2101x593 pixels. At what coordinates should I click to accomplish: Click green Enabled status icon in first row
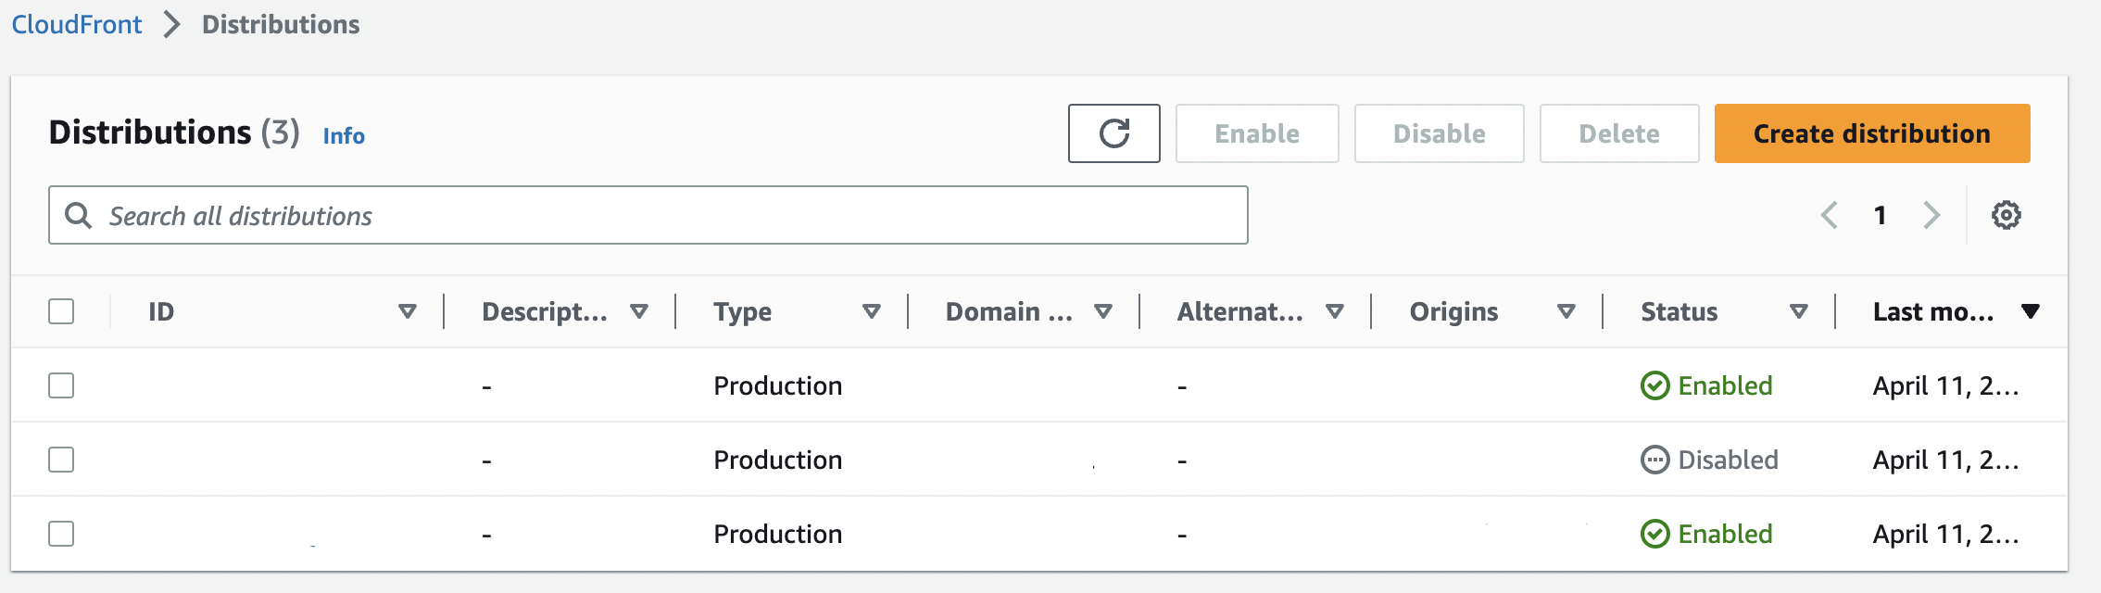click(x=1654, y=385)
